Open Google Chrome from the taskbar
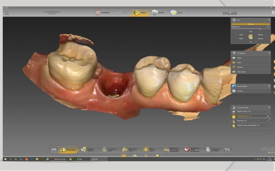The width and height of the screenshot is (275, 171). [x=70, y=159]
